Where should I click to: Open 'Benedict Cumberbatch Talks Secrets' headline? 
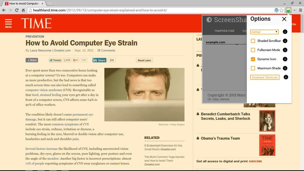225,116
